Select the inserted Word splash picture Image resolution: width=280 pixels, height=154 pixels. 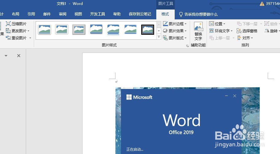click(188, 120)
